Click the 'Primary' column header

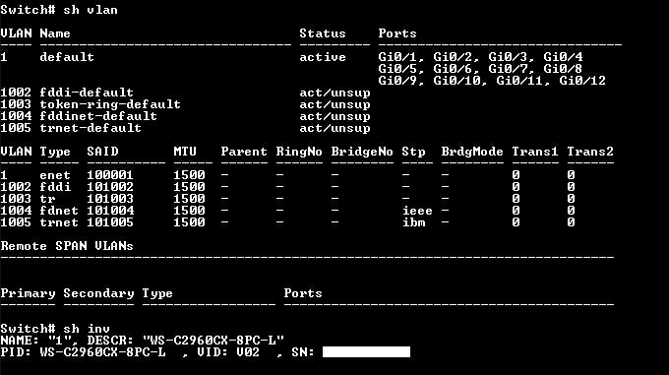[28, 293]
